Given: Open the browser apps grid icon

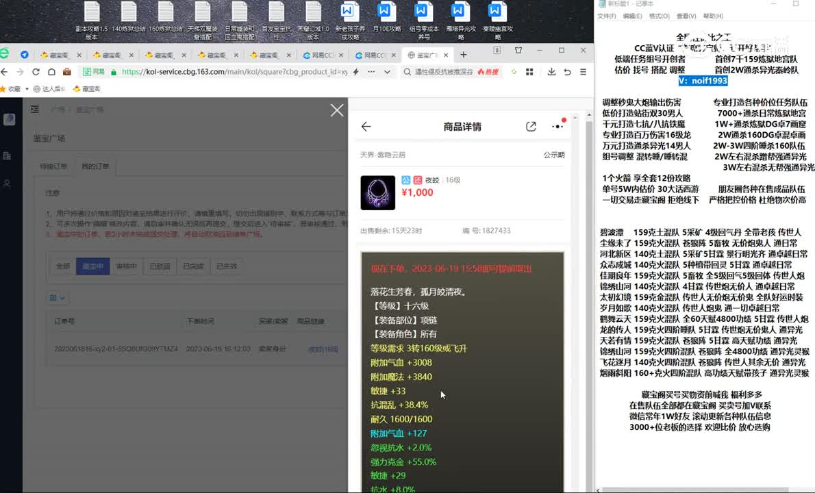Looking at the screenshot, I should [529, 72].
